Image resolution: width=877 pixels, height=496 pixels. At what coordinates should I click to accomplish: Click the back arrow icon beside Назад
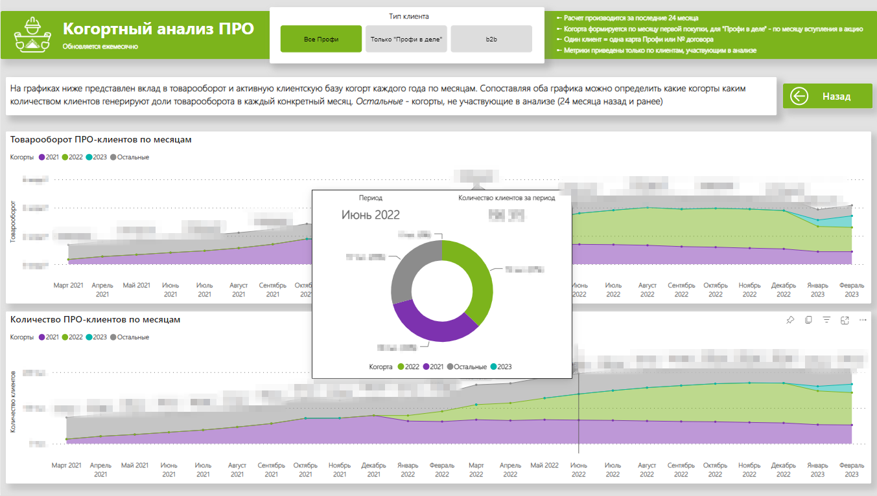pos(798,95)
